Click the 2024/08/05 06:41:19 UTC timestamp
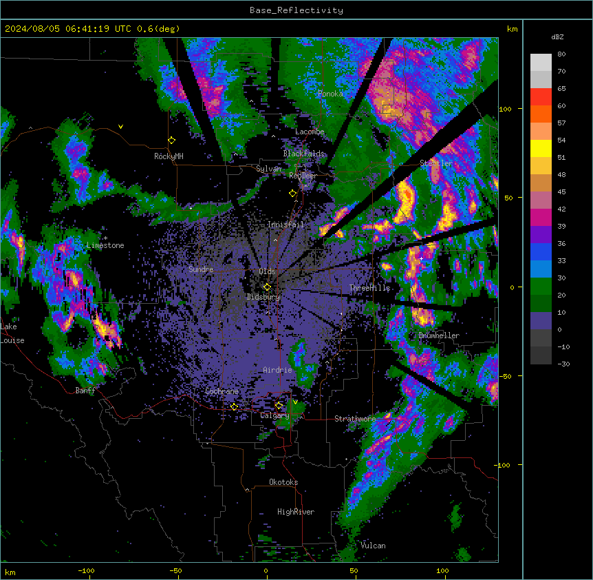This screenshot has width=593, height=580. click(x=68, y=29)
